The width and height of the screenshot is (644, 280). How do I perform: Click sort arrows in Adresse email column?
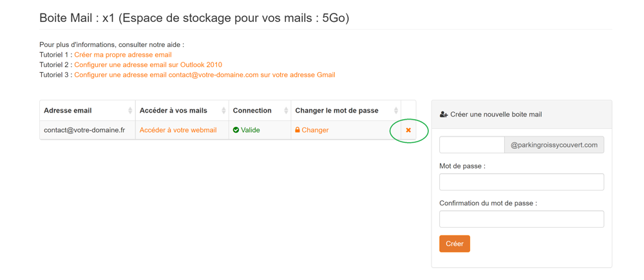(130, 111)
